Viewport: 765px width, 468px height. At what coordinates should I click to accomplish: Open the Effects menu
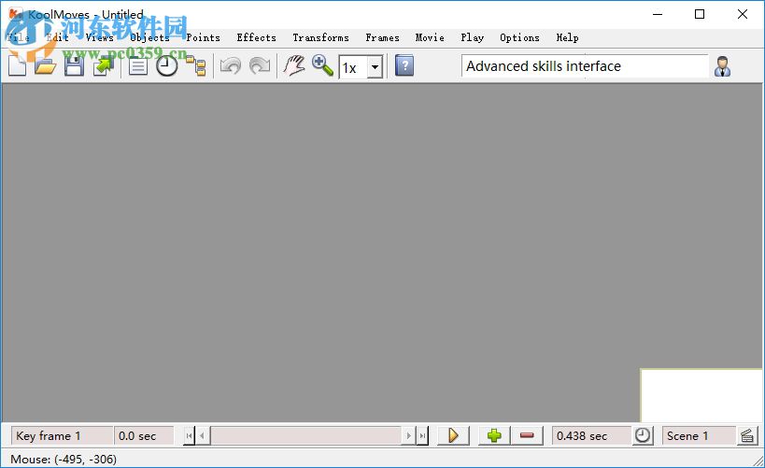pos(257,37)
